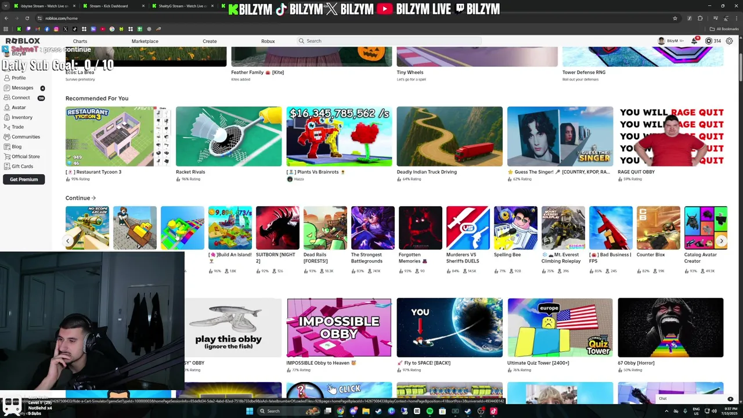
Task: Click the Roblox logo in the top bar
Action: pos(23,41)
